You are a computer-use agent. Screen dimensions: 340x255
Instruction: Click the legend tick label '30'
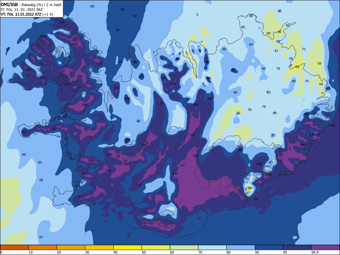87,252
